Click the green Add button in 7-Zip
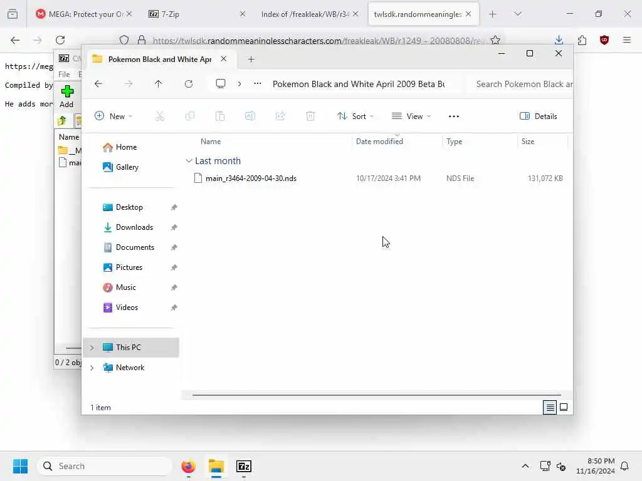Image resolution: width=642 pixels, height=481 pixels. (66, 96)
